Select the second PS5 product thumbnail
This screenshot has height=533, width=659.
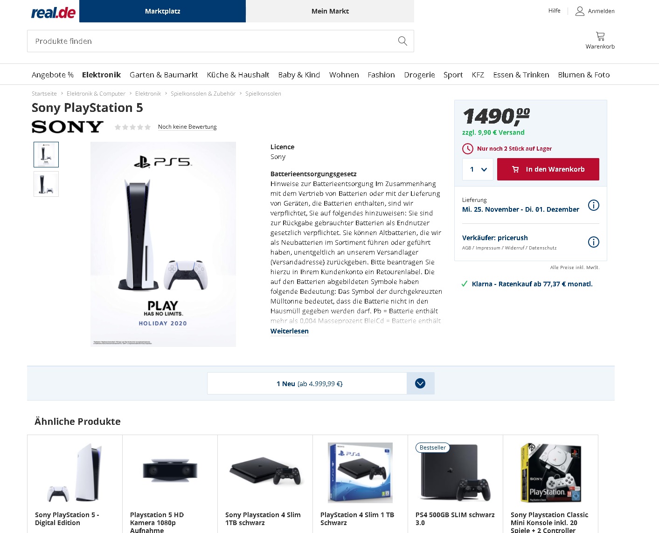pyautogui.click(x=46, y=184)
